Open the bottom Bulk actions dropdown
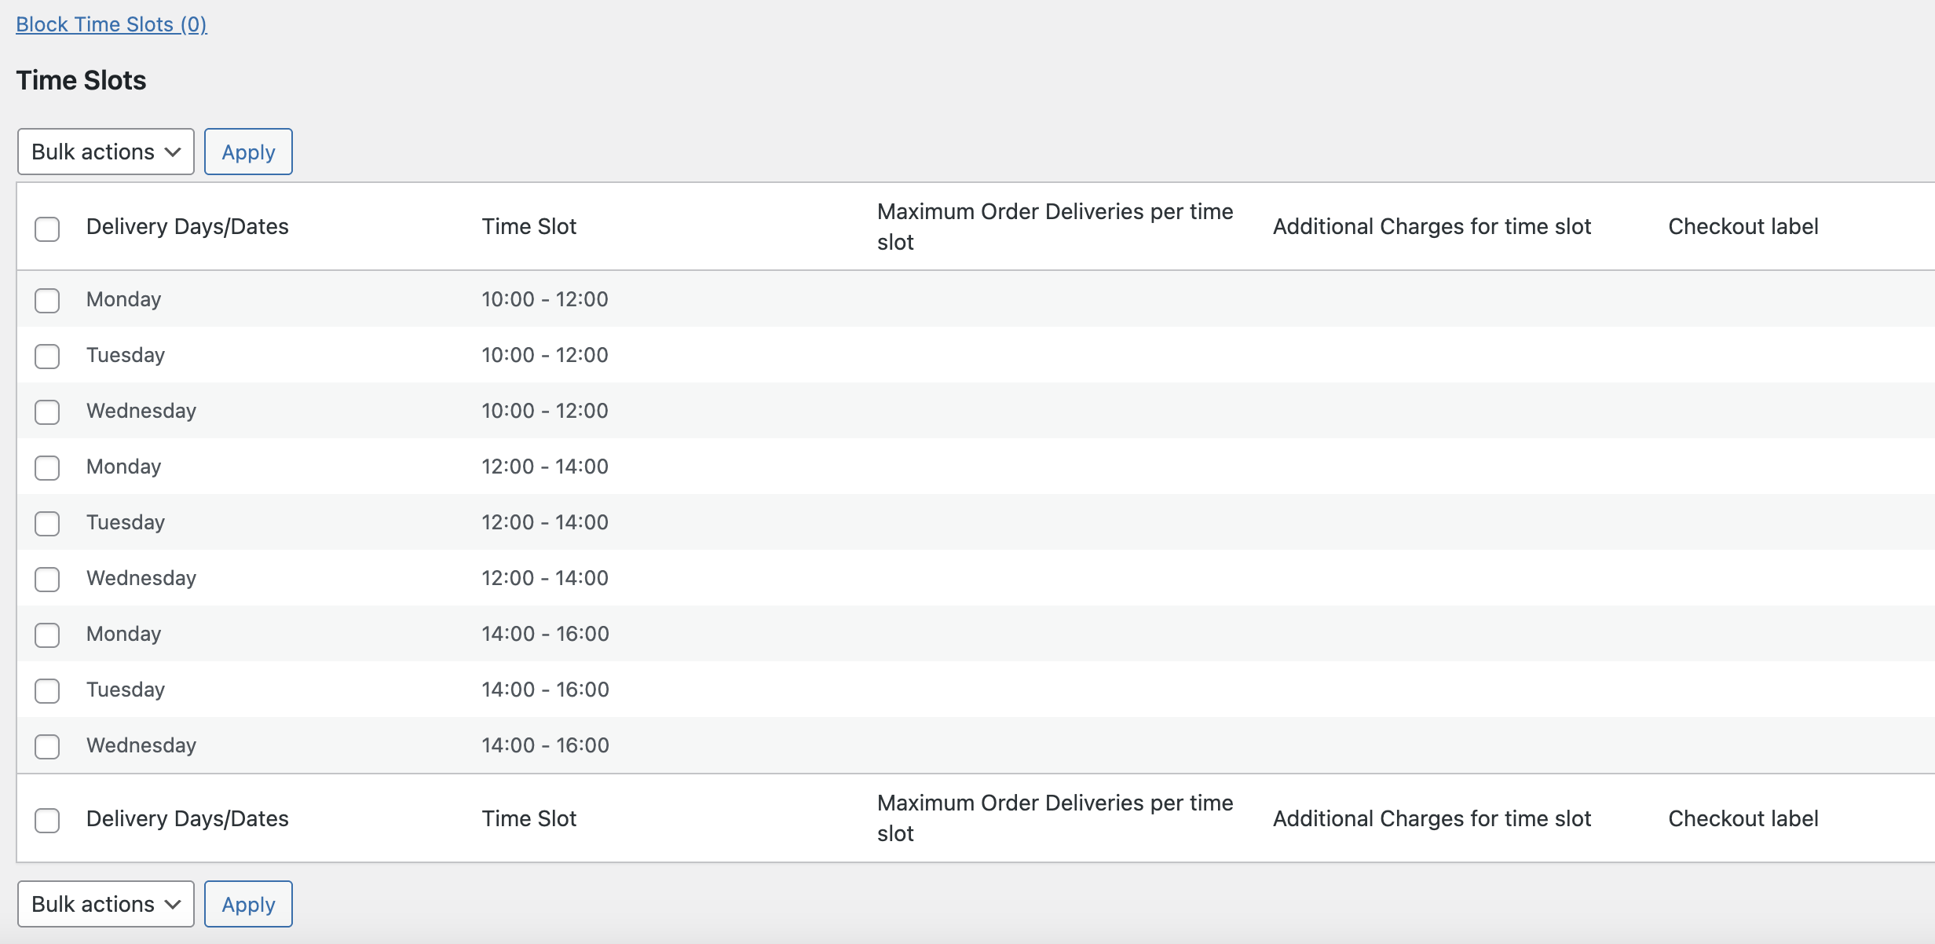 coord(105,904)
